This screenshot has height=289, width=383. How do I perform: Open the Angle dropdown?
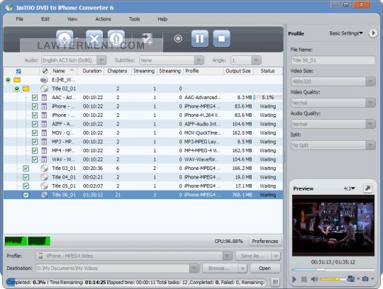(256, 60)
